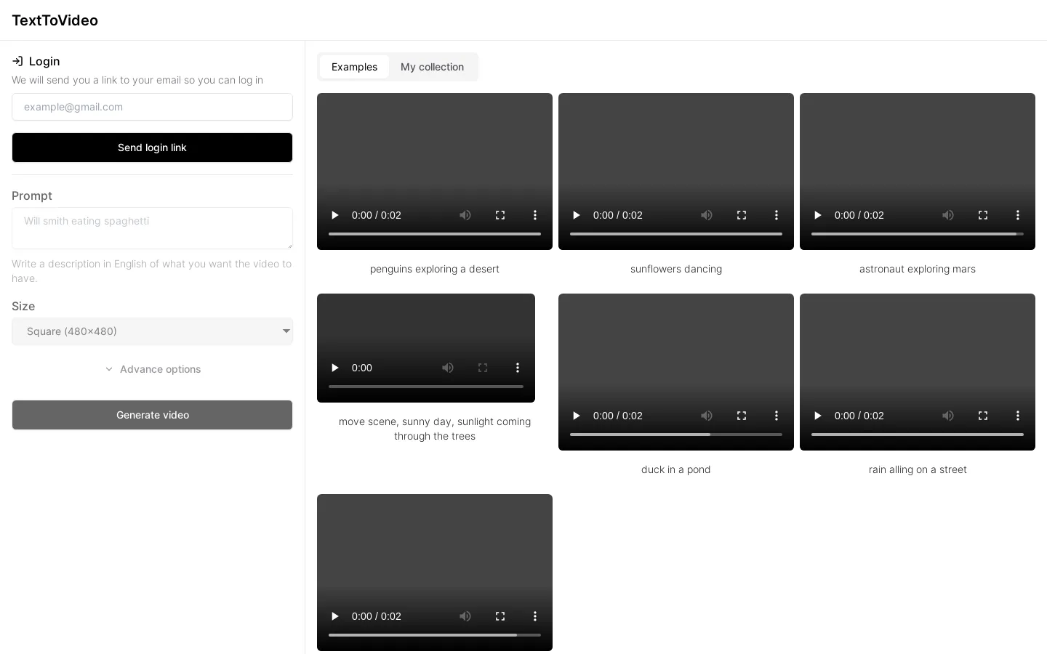The width and height of the screenshot is (1047, 654).
Task: Click the caption 'duck in a pond'
Action: (x=676, y=469)
